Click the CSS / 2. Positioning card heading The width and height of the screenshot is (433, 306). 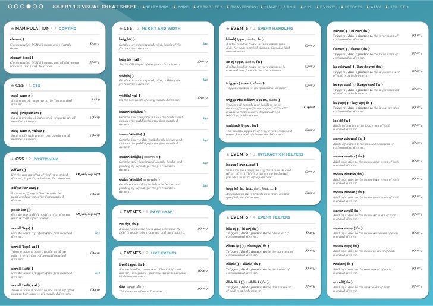(34, 159)
